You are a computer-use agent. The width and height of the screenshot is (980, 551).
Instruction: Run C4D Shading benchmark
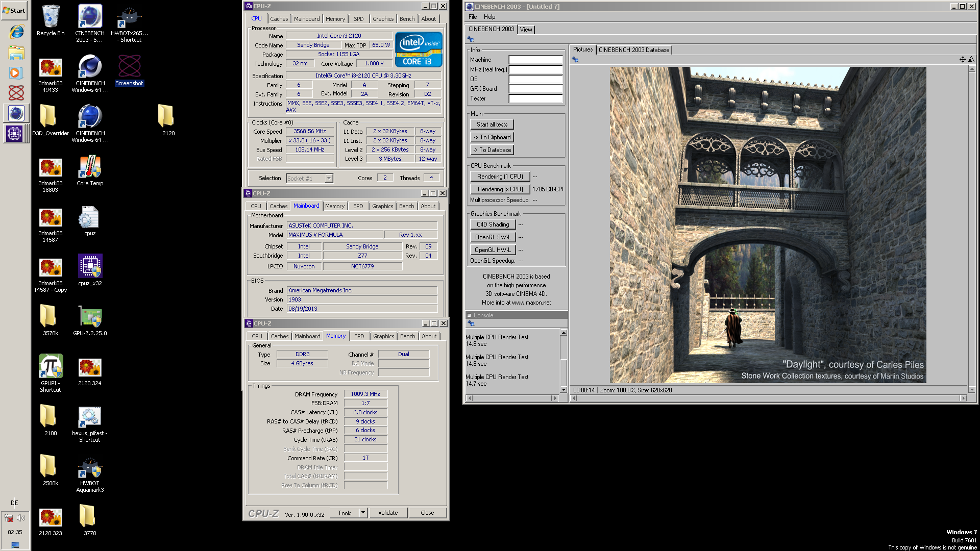coord(493,224)
